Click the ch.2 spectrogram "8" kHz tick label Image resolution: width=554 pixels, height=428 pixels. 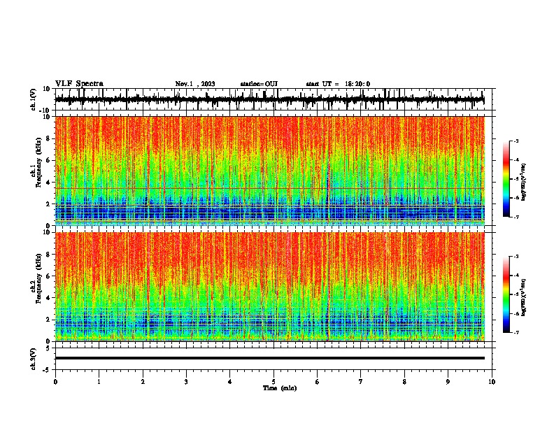pyautogui.click(x=48, y=255)
